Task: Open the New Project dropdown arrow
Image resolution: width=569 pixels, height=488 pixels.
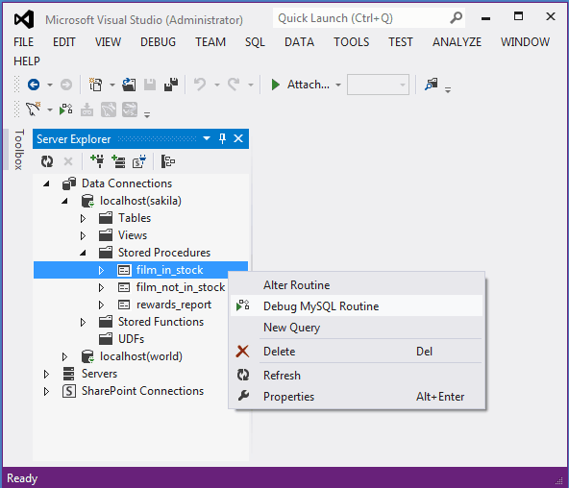Action: [x=112, y=85]
